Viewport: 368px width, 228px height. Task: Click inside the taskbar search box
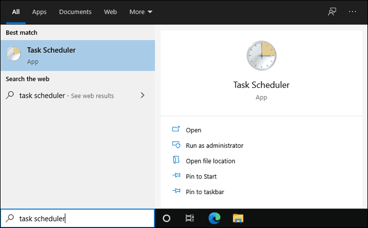[78, 218]
